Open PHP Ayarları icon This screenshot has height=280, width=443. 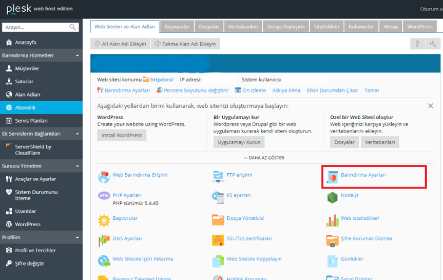click(x=104, y=195)
